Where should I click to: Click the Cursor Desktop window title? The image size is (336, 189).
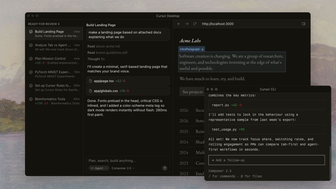[168, 16]
